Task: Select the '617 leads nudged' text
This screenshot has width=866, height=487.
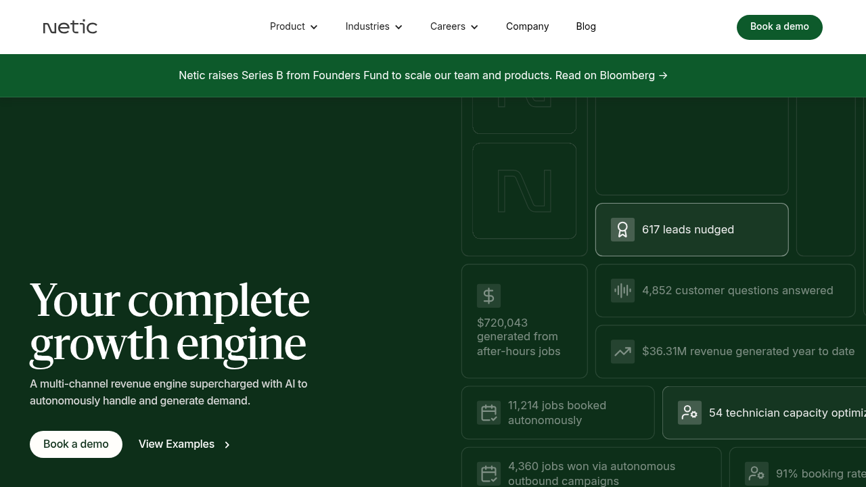Action: [x=688, y=229]
